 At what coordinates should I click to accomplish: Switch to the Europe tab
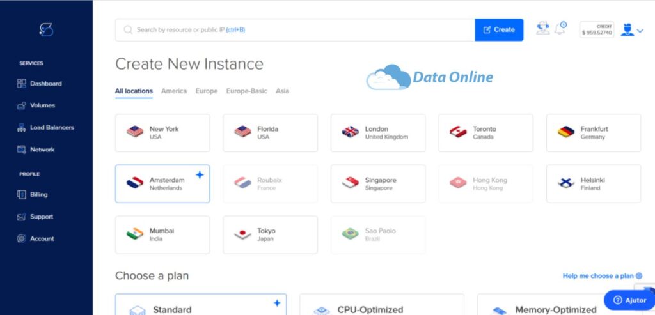tap(207, 91)
